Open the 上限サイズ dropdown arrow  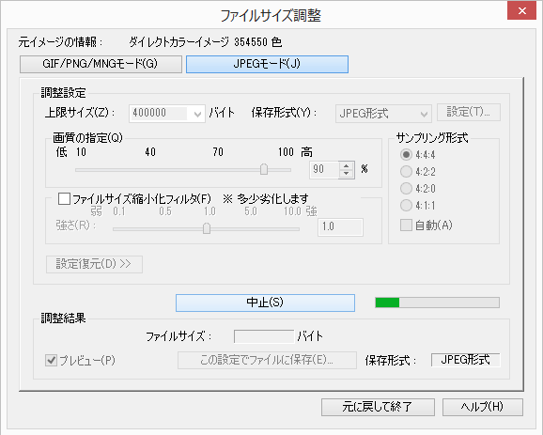click(197, 114)
